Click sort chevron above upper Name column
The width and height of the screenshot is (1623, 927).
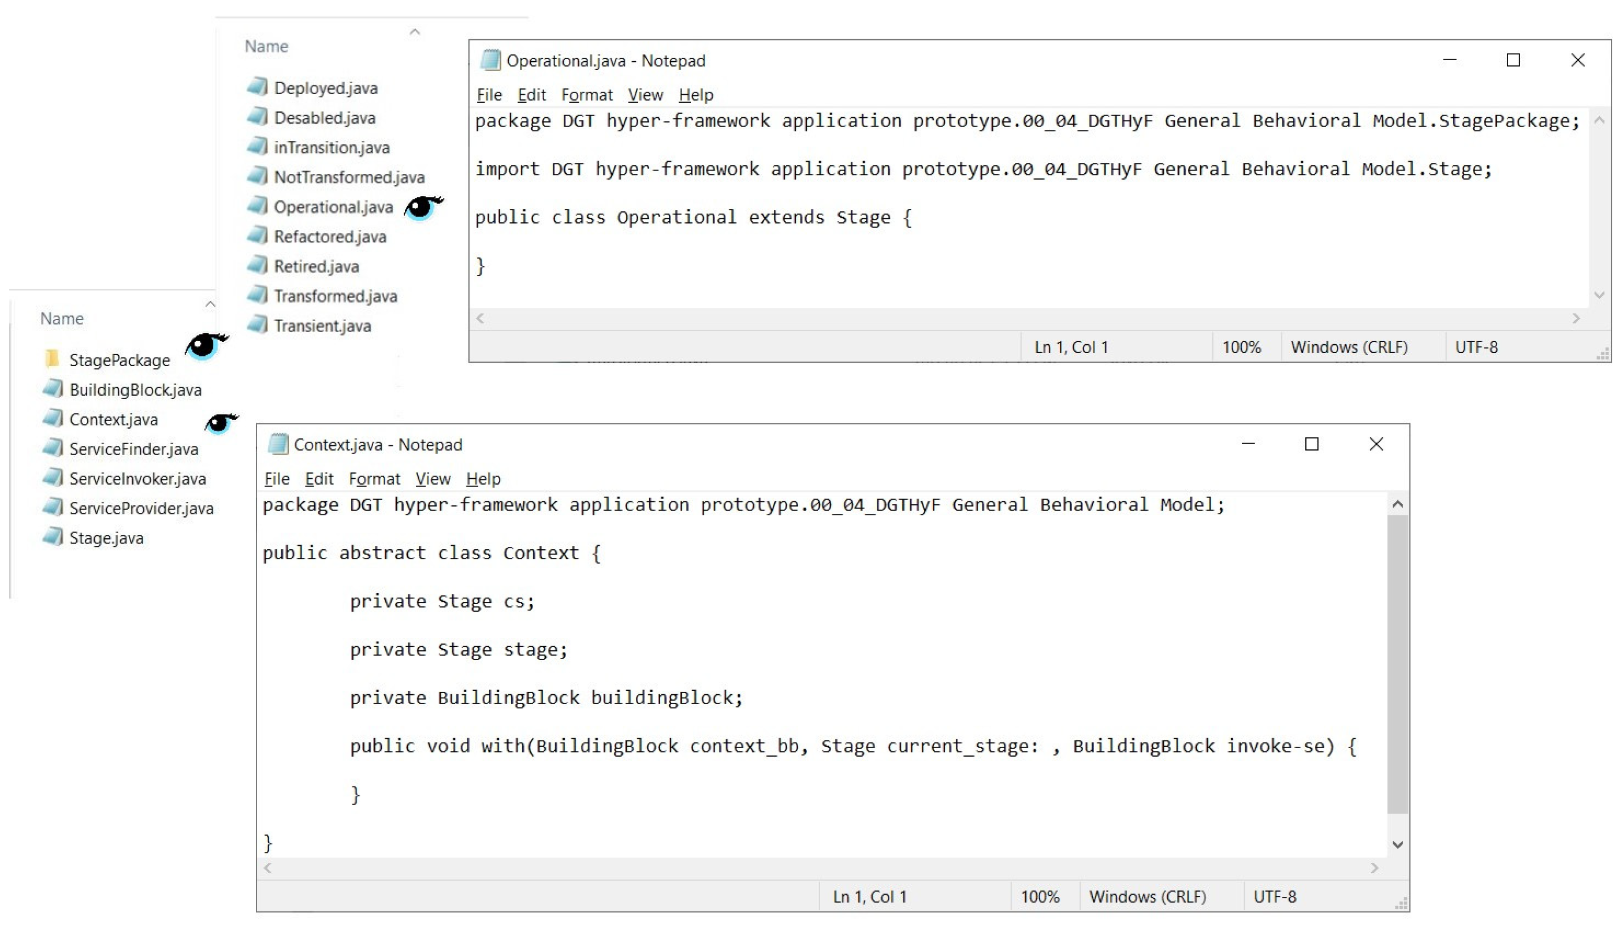pyautogui.click(x=415, y=31)
